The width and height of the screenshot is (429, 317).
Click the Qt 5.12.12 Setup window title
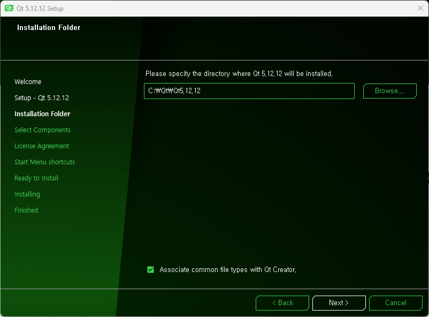click(40, 9)
